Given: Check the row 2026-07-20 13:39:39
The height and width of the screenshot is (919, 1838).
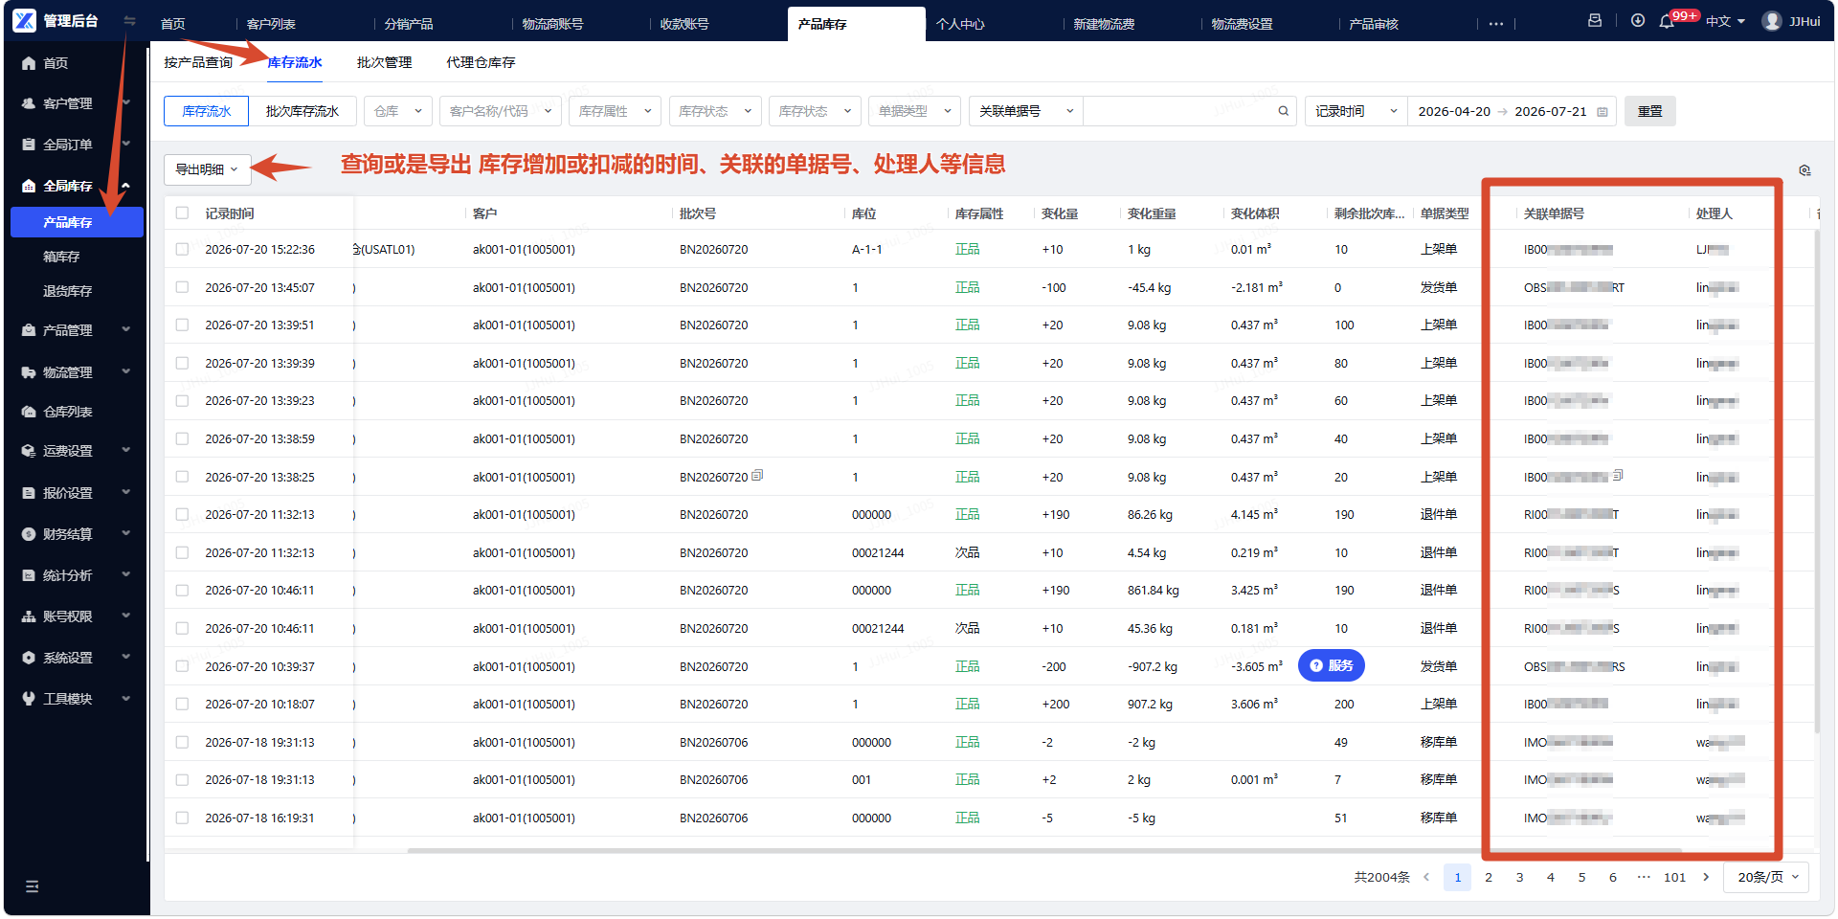Looking at the screenshot, I should (x=182, y=363).
